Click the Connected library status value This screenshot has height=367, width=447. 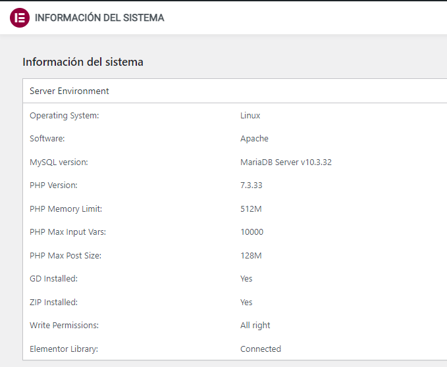click(261, 349)
